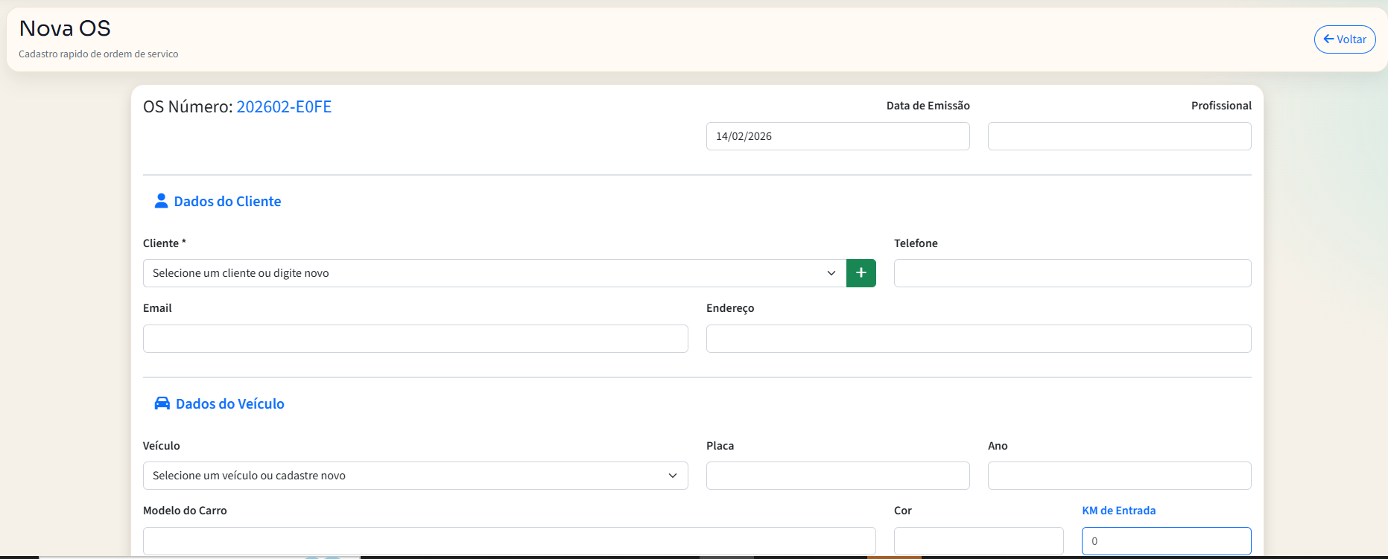The width and height of the screenshot is (1388, 559).
Task: Select the Email input box
Action: coord(415,339)
